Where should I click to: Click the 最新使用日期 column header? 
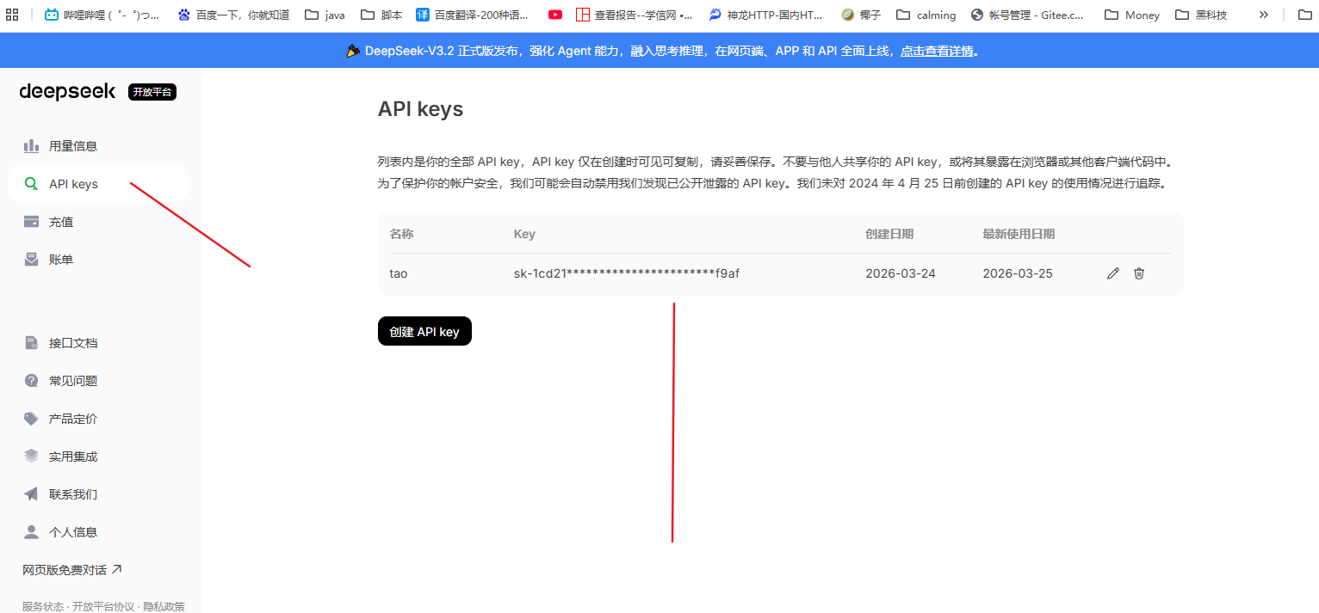[1019, 234]
